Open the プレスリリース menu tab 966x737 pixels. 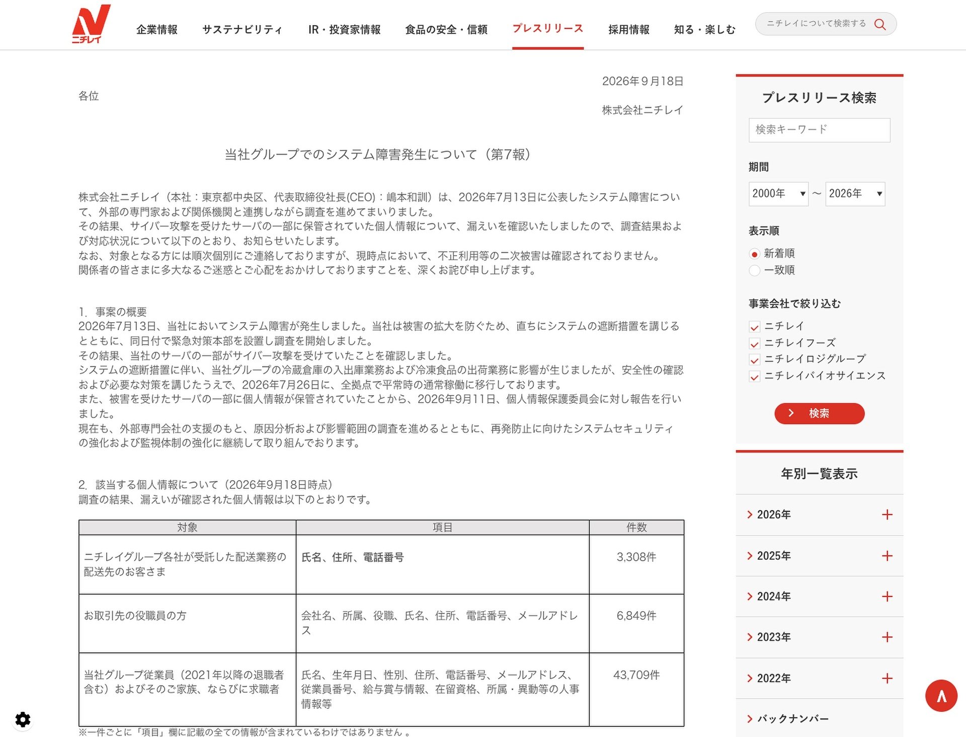(548, 29)
